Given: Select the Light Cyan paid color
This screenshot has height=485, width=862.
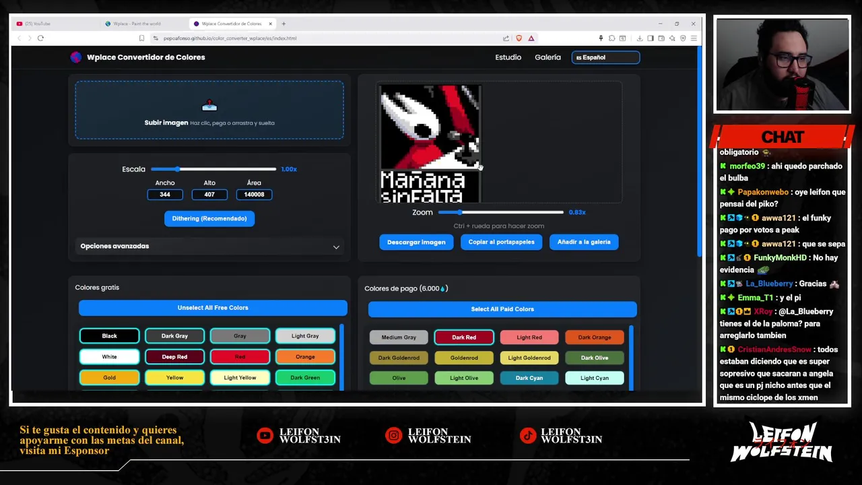Looking at the screenshot, I should point(595,378).
